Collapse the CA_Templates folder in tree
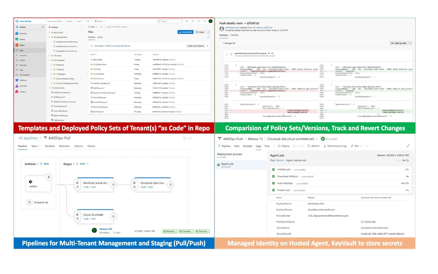This screenshot has width=438, height=274. pos(49,60)
